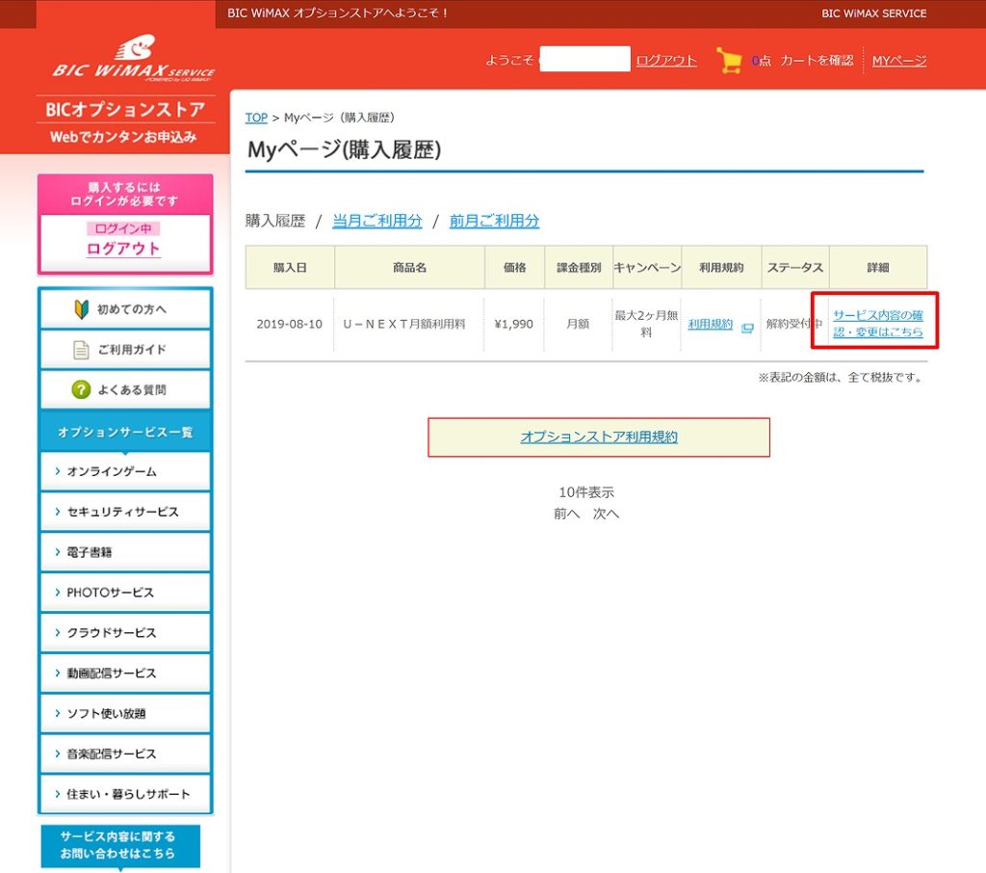Click the 課金種別 column header

click(579, 268)
